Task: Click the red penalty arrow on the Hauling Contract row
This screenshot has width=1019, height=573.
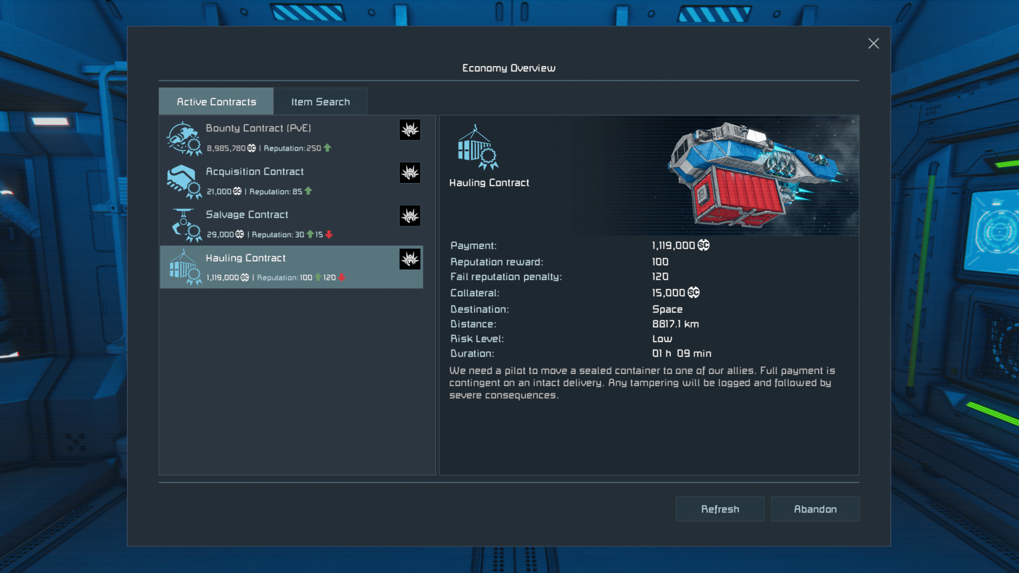Action: [x=341, y=278]
